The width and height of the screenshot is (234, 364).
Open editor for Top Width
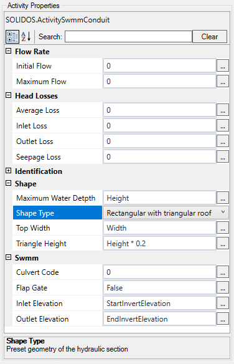(x=223, y=228)
